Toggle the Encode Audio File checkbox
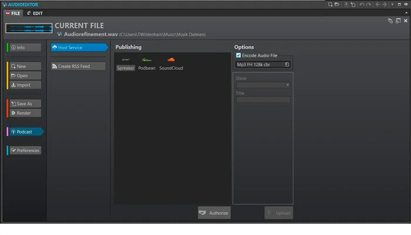Viewport: 411px width, 235px height. tap(238, 55)
